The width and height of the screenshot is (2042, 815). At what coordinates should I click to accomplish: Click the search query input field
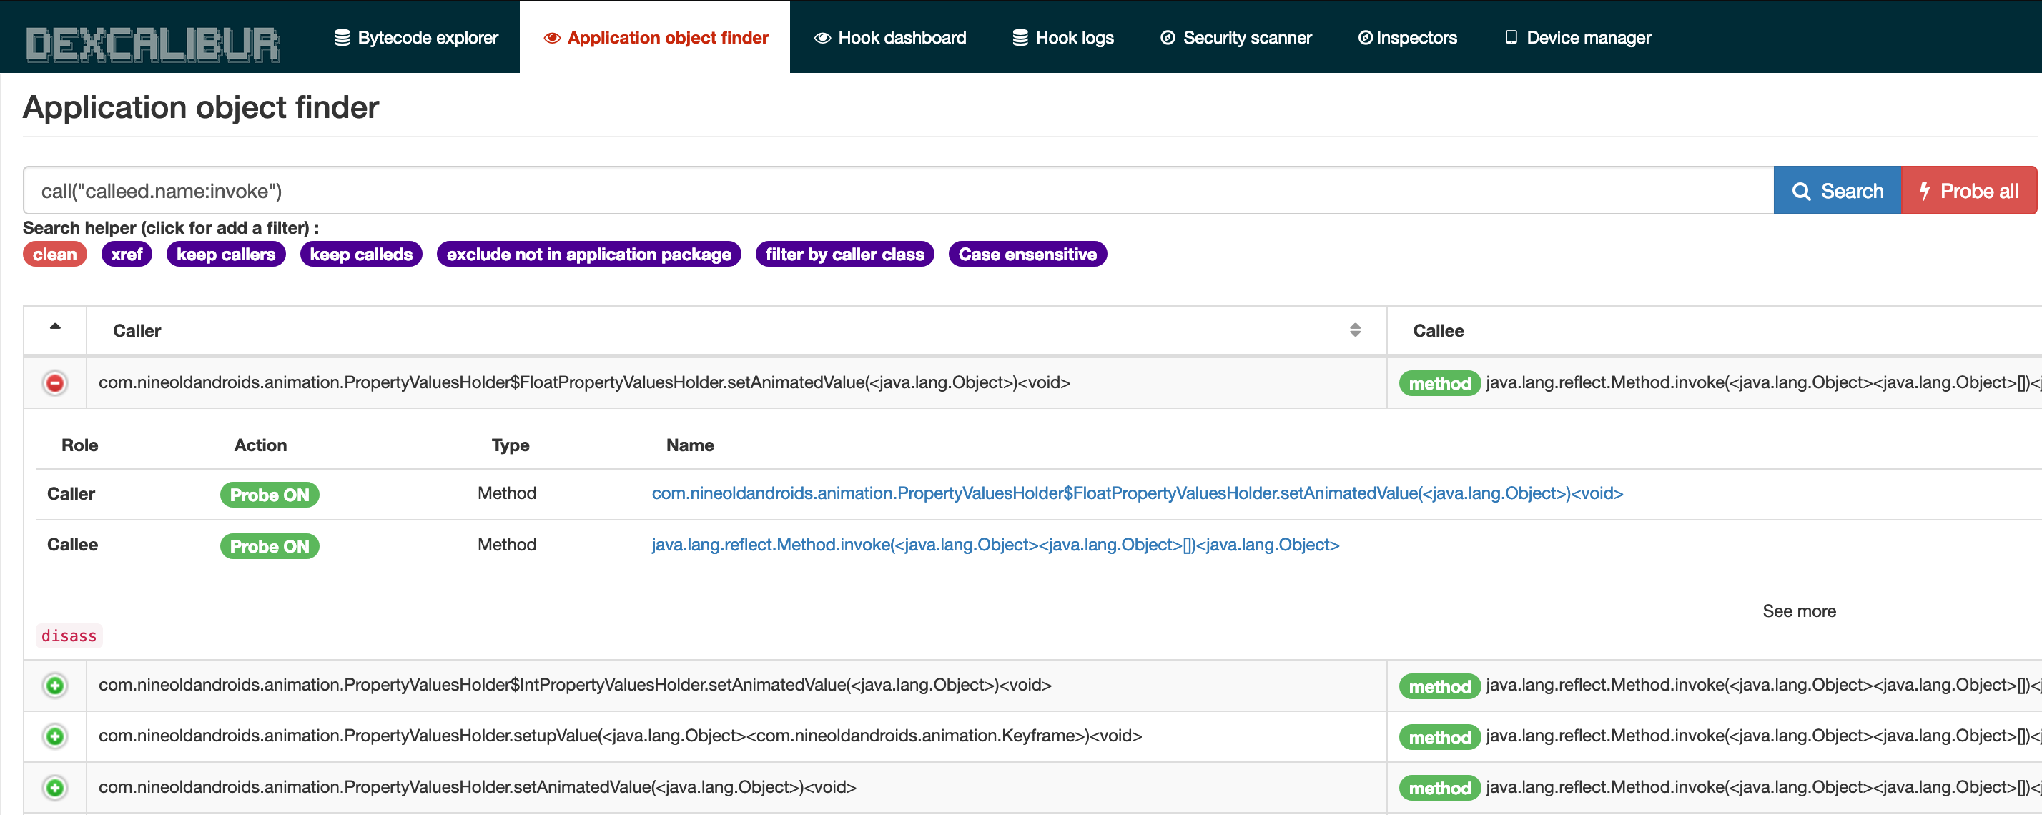point(896,191)
